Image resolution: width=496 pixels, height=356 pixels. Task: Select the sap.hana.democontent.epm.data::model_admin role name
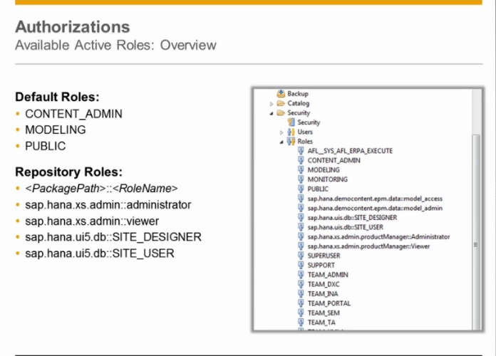click(375, 208)
